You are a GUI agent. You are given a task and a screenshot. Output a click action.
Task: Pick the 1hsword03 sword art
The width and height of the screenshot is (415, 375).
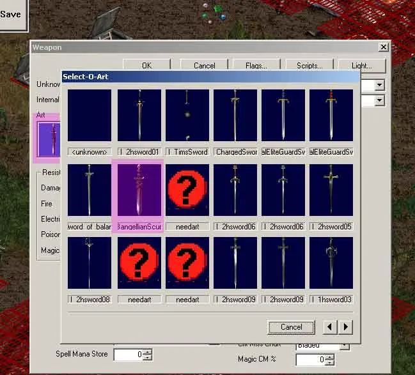(x=331, y=263)
